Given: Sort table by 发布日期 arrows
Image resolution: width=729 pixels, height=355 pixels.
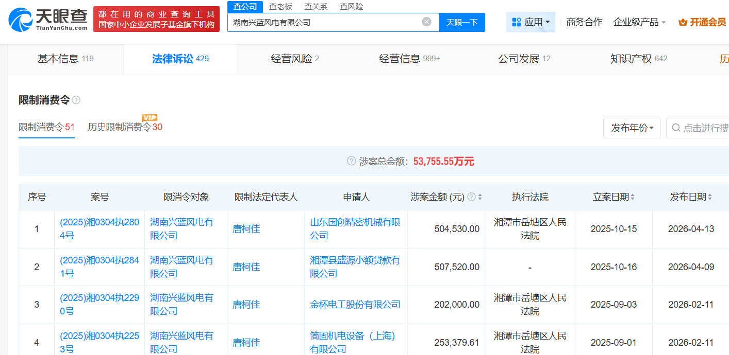Looking at the screenshot, I should pos(710,197).
